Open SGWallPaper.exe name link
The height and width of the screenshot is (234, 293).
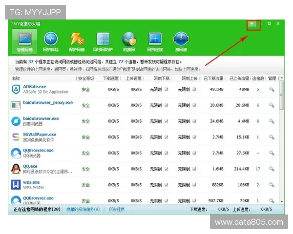pos(40,135)
